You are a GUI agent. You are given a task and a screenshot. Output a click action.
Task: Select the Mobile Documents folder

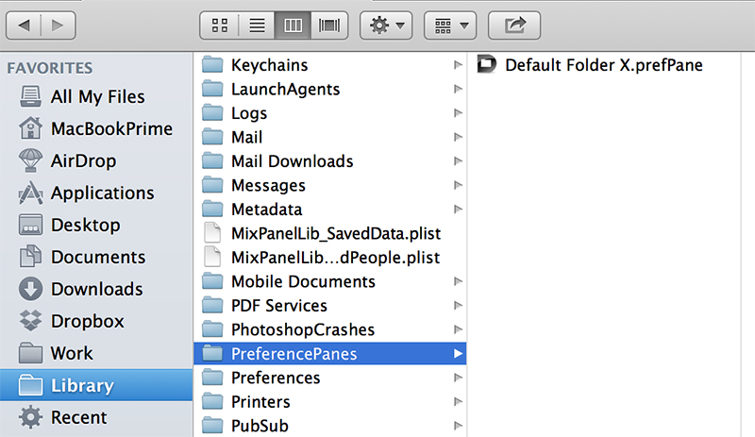(x=329, y=281)
